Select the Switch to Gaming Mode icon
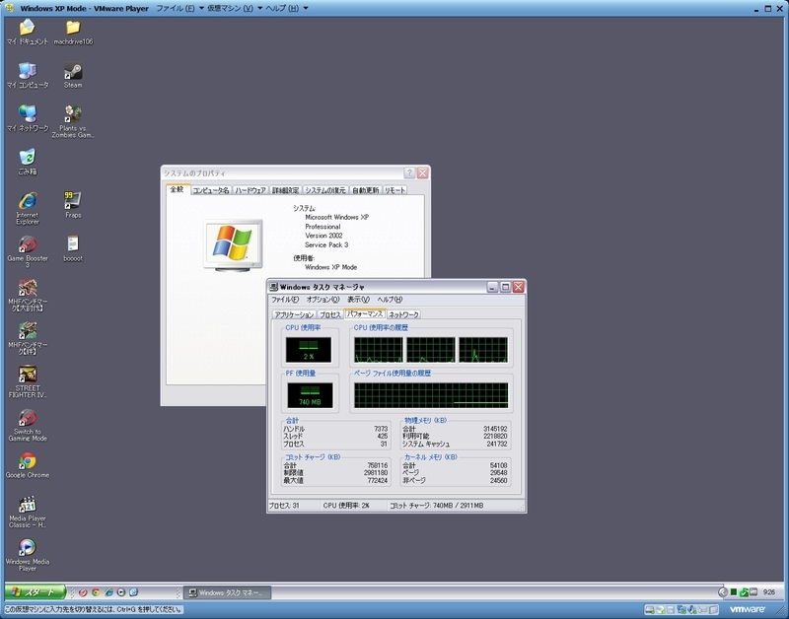Image resolution: width=789 pixels, height=619 pixels. (28, 425)
